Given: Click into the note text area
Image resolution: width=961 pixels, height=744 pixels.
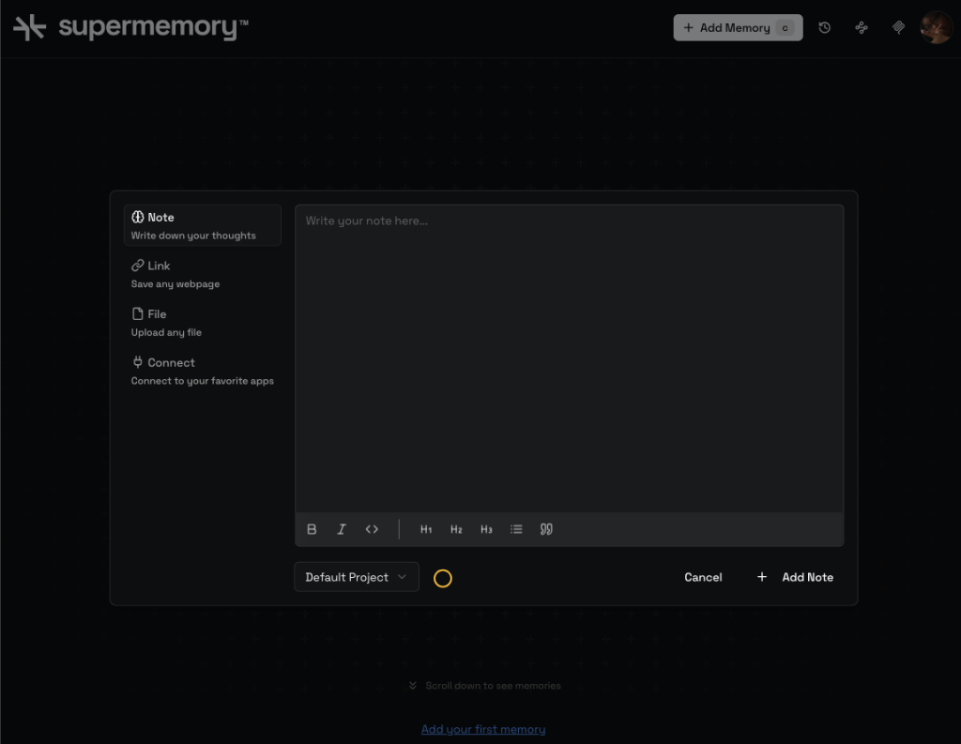Looking at the screenshot, I should [x=569, y=357].
